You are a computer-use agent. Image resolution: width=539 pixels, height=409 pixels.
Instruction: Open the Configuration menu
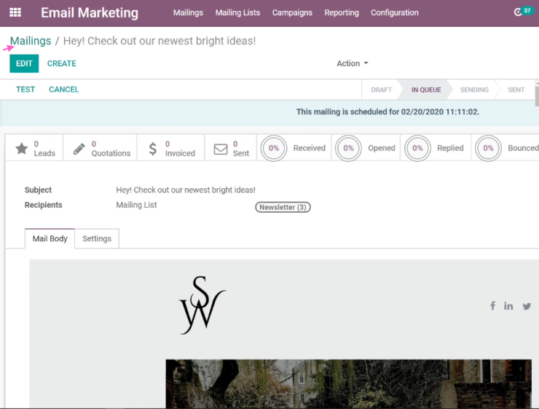pos(395,12)
